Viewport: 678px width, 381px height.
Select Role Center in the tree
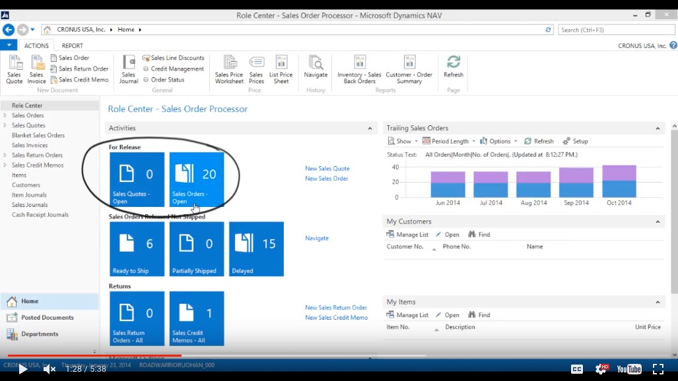pyautogui.click(x=50, y=105)
